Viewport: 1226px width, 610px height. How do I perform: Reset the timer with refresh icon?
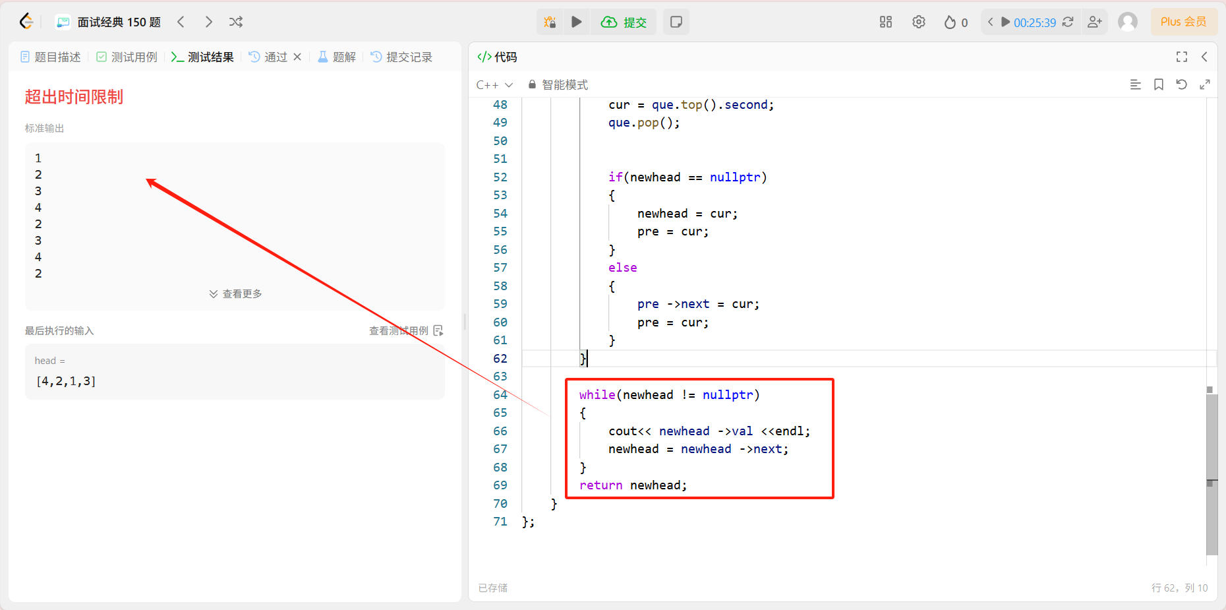coord(1068,22)
